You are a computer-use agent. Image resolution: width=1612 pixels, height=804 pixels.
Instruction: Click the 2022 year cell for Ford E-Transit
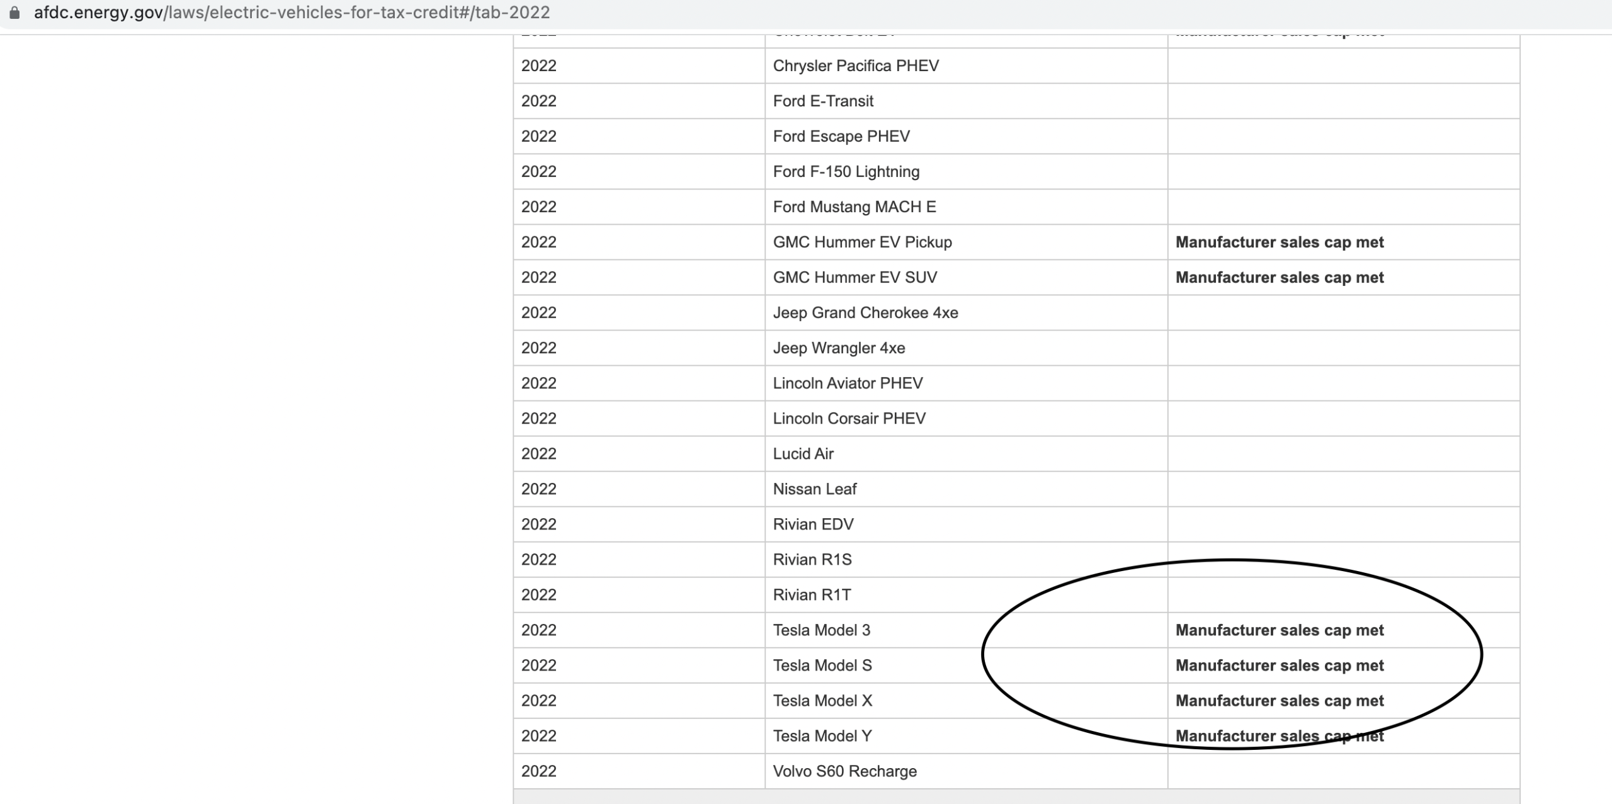pos(639,101)
